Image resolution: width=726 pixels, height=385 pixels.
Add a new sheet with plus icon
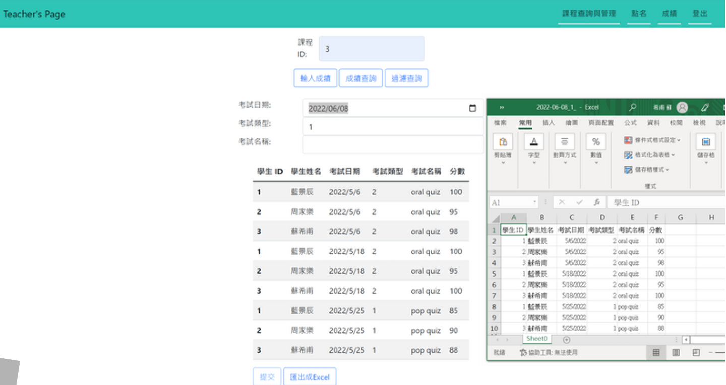(x=566, y=340)
